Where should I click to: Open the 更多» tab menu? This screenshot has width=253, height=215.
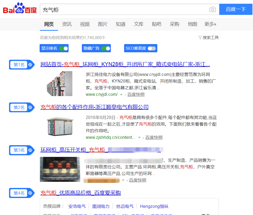[x=210, y=24]
